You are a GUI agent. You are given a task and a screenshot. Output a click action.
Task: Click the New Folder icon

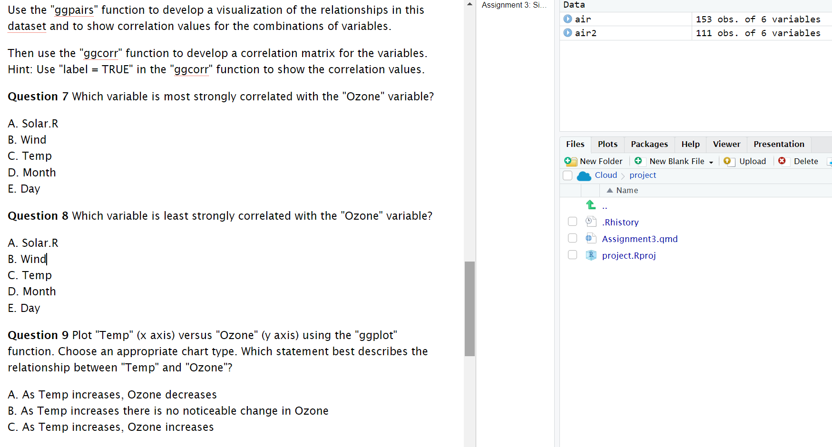pos(570,161)
